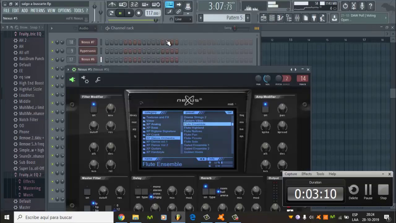396x223 pixels.
Task: Select the Hypersonic channel button
Action: point(88,51)
